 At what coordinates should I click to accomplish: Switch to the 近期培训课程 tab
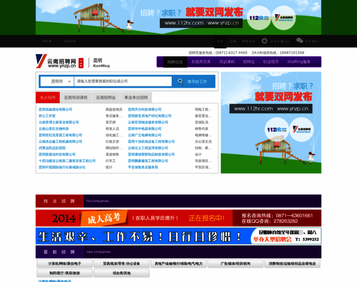point(76,97)
